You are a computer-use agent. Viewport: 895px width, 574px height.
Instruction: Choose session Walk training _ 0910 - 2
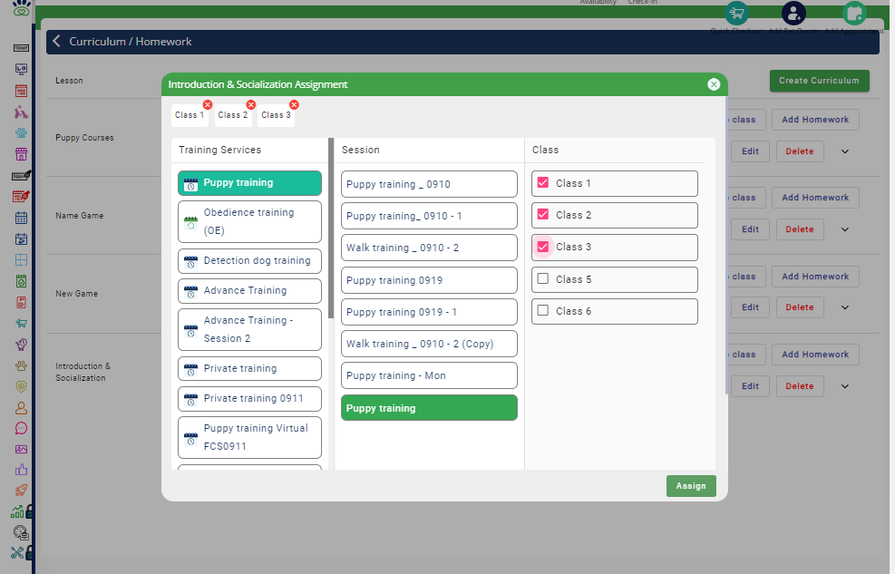coord(429,248)
